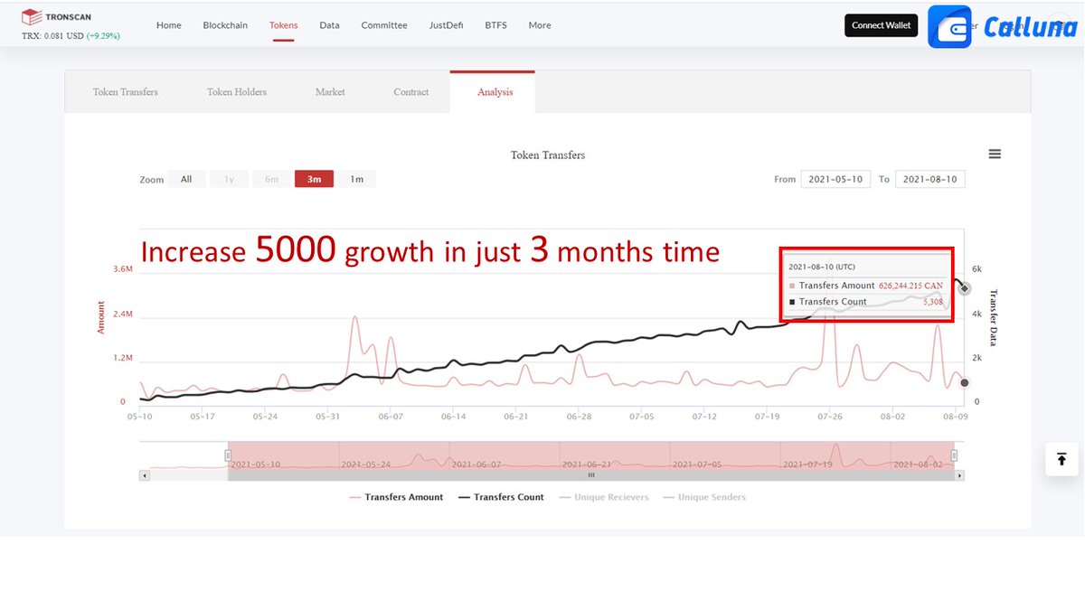
Task: Set zoom range to 6m
Action: tap(271, 179)
